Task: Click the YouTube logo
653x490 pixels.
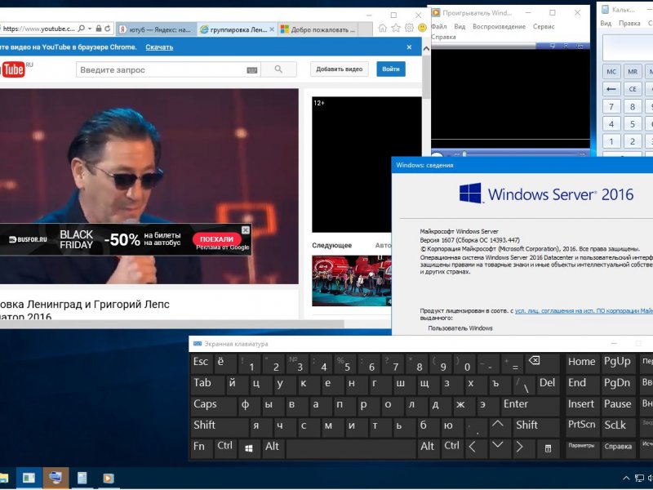Action: (x=12, y=69)
